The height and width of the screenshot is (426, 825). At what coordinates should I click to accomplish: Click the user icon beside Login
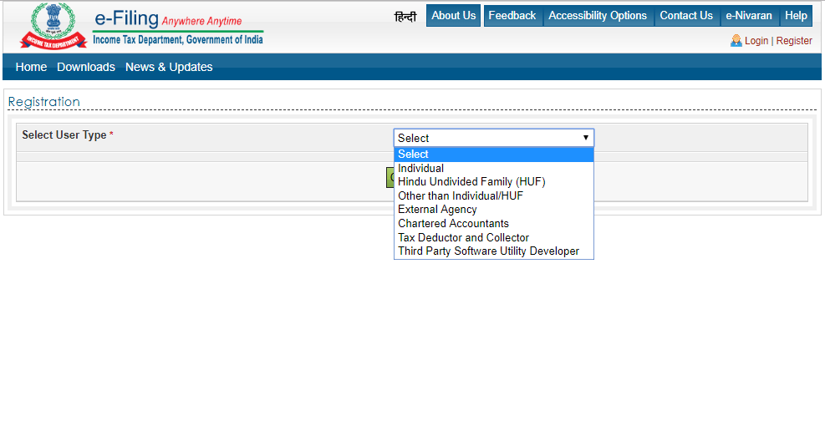click(736, 40)
